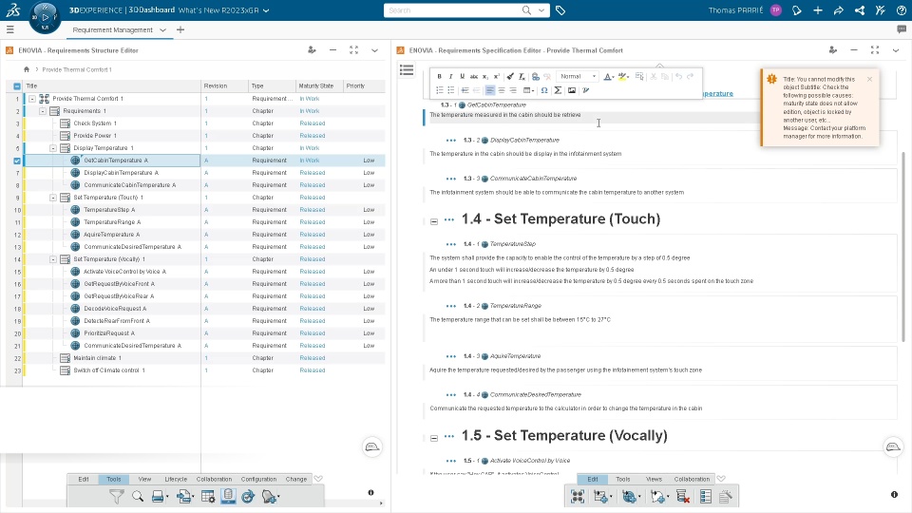This screenshot has width=912, height=513.
Task: Collapse Display Temperature 1 chapter node
Action: click(53, 148)
